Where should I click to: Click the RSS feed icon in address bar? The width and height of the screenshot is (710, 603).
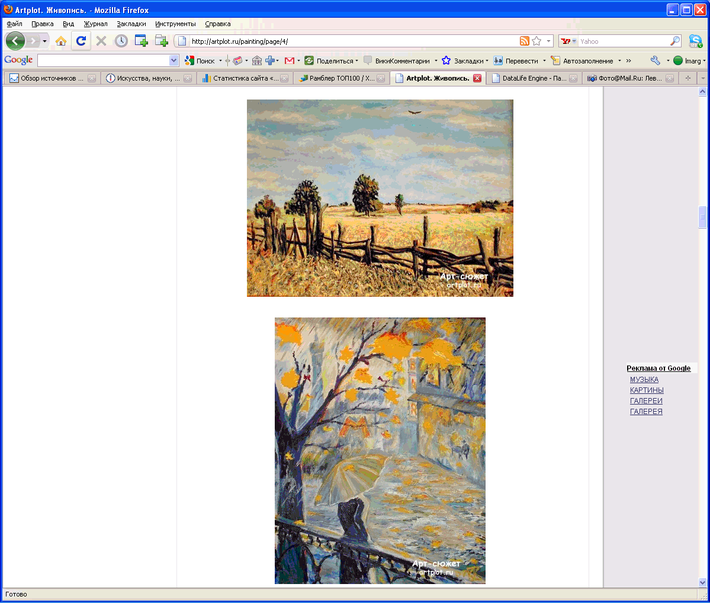coord(524,41)
